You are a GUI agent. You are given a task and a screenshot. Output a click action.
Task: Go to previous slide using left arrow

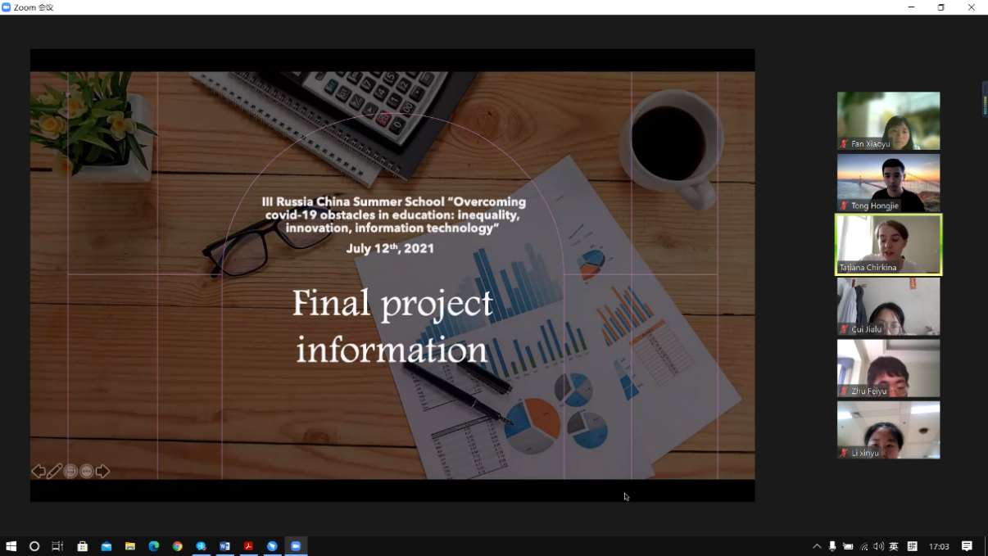pyautogui.click(x=38, y=471)
